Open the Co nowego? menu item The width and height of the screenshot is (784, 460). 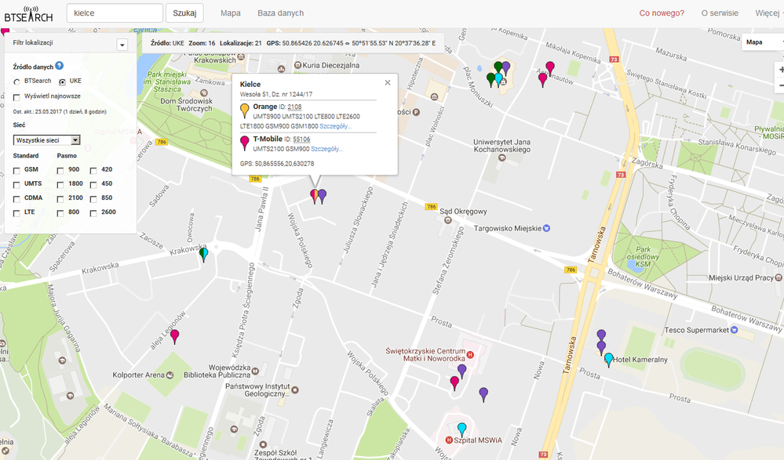click(x=662, y=13)
